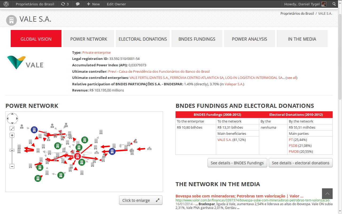Image resolution: width=342 pixels, height=214 pixels.
Task: Click the Revenue R$ 103.195,00 millions value
Action: [x=107, y=90]
